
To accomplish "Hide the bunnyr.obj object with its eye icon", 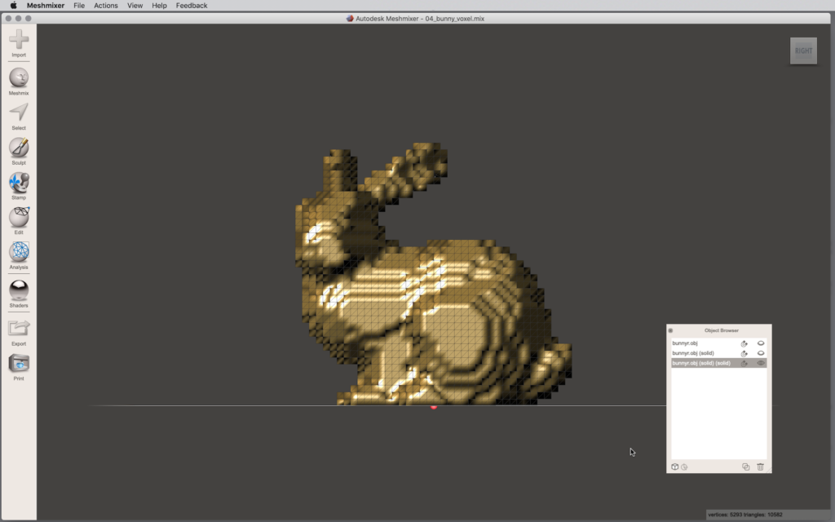I will coord(761,343).
